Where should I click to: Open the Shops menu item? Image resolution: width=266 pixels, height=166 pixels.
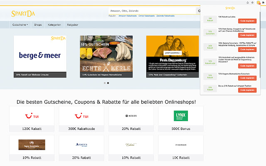(x=38, y=25)
